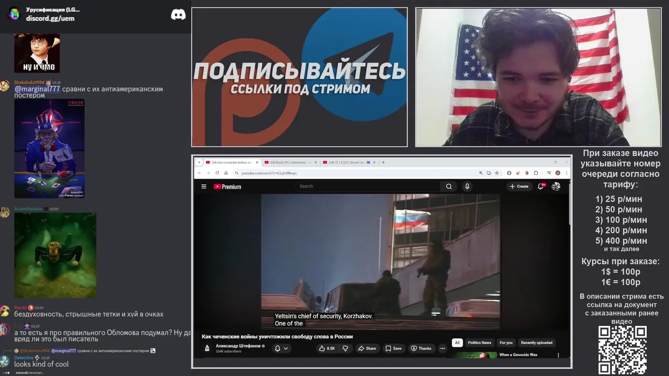Go back with the browser back arrow
The height and width of the screenshot is (376, 669).
click(200, 173)
